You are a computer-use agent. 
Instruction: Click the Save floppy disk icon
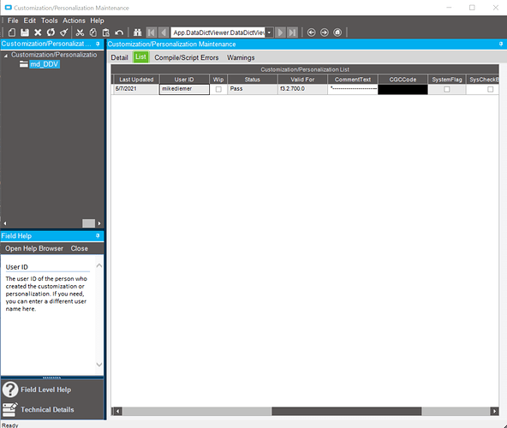click(x=25, y=33)
